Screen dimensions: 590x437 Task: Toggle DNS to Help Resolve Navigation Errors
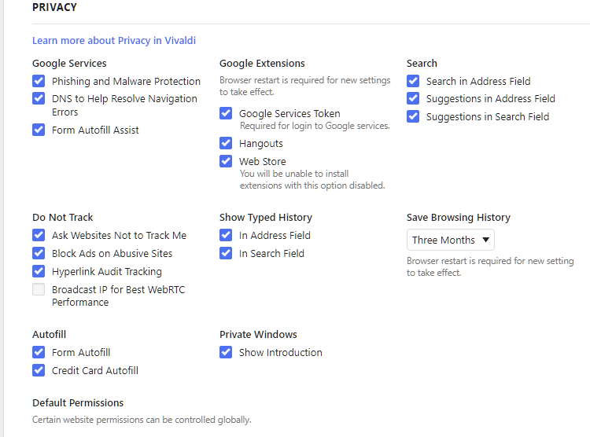coord(39,98)
